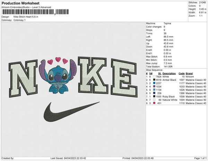208x161 pixels.
Task: Click the code 1177 in row 3
Action: [x=182, y=83]
